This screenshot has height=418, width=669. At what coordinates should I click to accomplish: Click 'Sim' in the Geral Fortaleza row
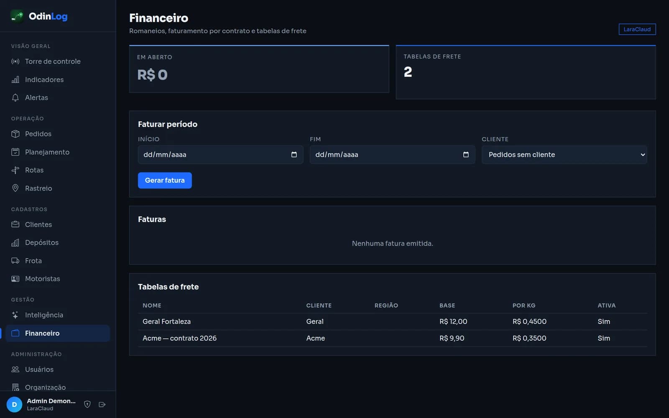point(604,321)
